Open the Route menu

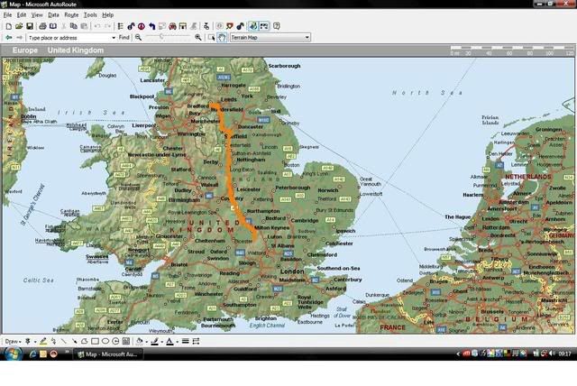(71, 14)
